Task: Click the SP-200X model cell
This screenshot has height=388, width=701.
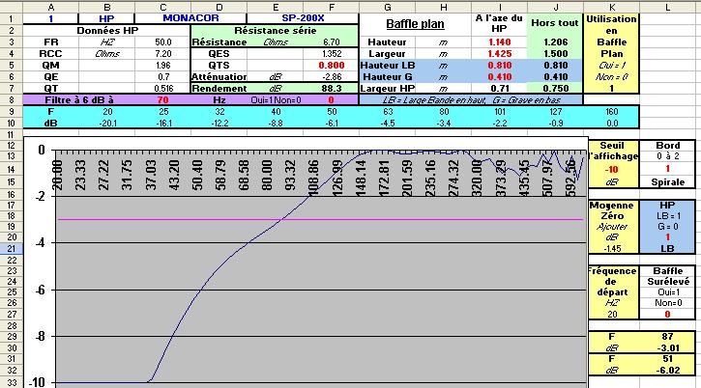Action: pos(303,18)
